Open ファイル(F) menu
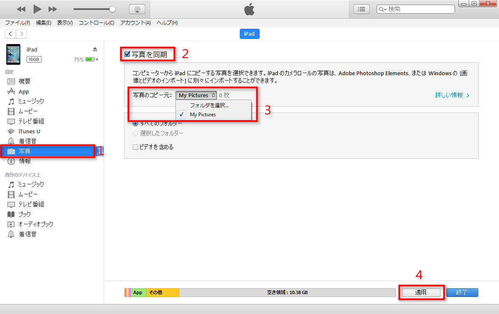499x314 pixels. pyautogui.click(x=17, y=23)
